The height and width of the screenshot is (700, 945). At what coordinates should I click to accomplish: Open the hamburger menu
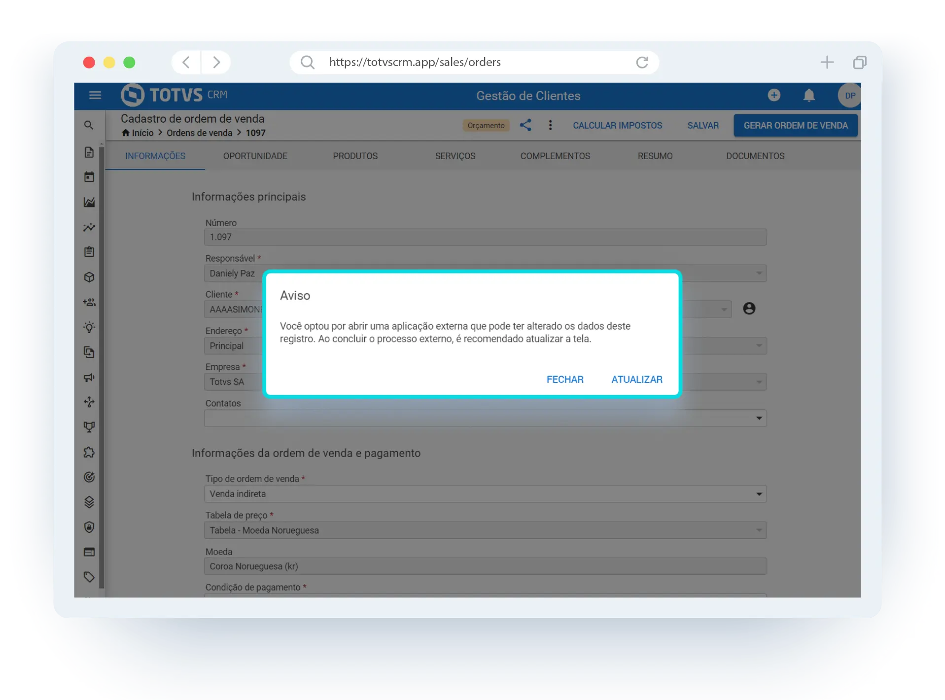click(x=95, y=95)
